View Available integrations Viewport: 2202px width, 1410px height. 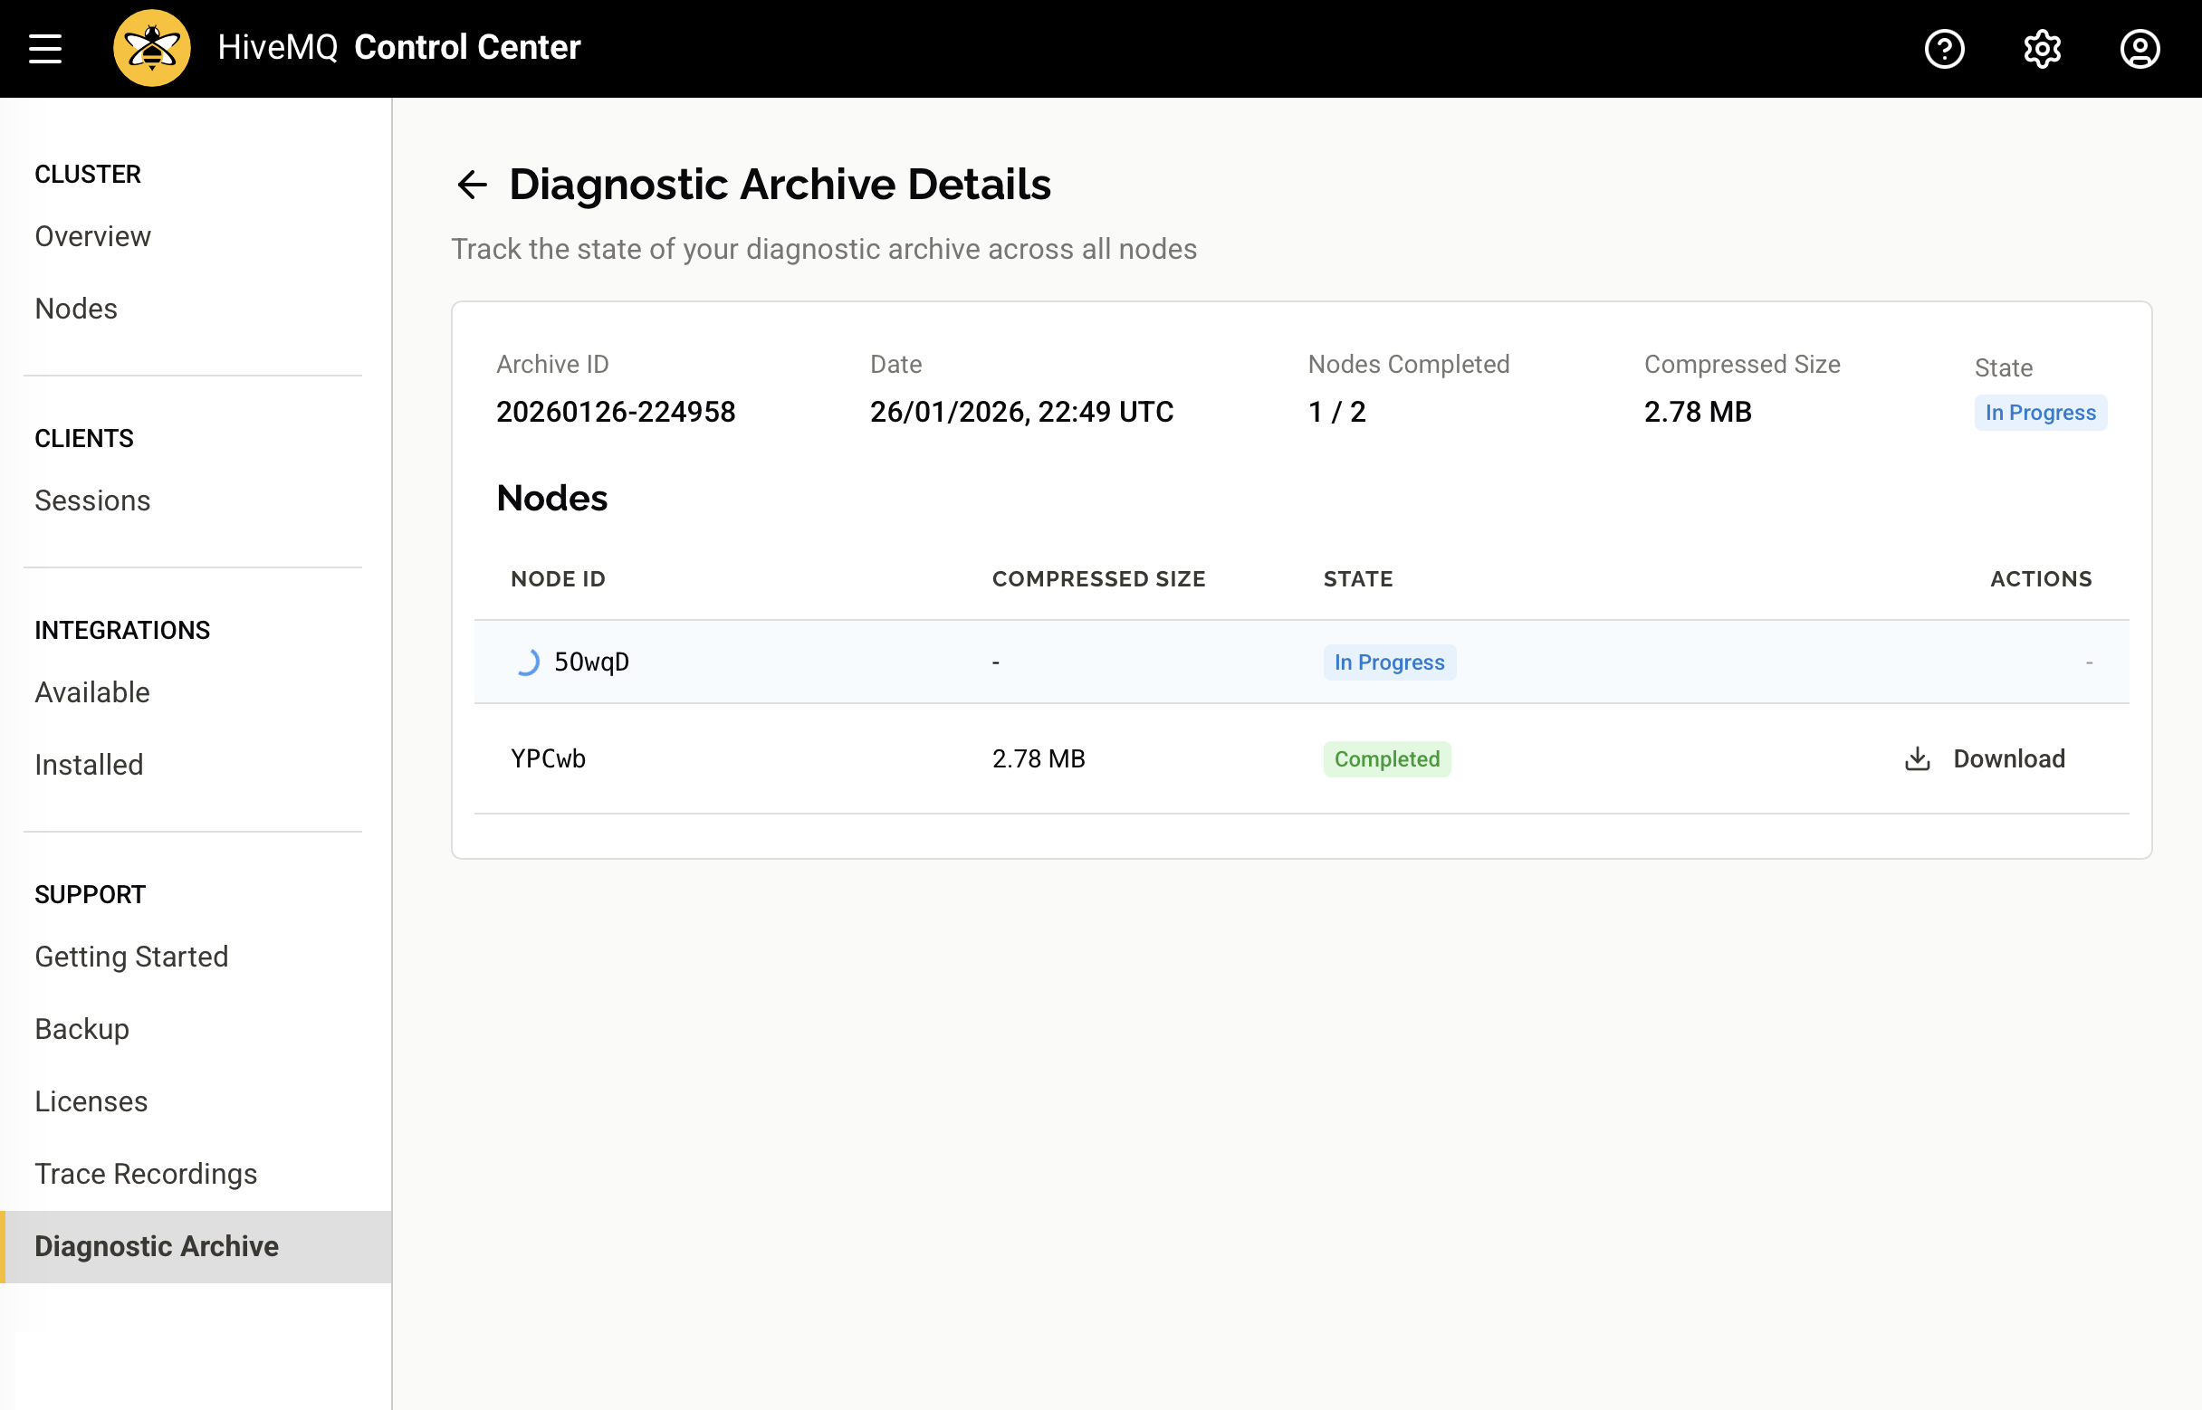(92, 692)
